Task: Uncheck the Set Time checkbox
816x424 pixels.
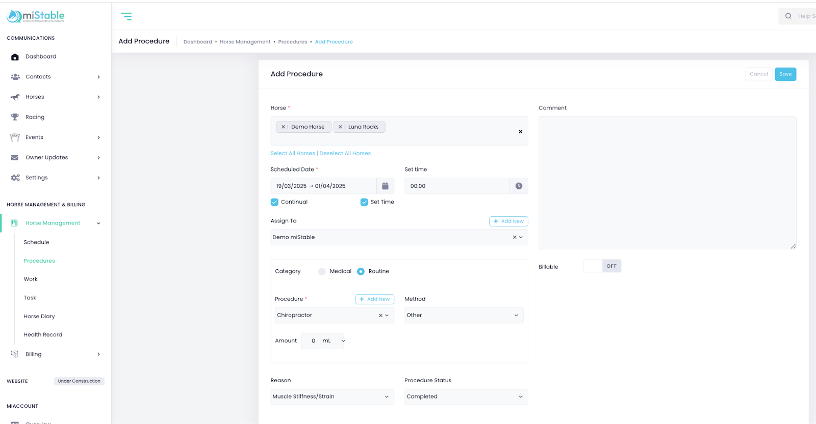Action: pos(364,202)
